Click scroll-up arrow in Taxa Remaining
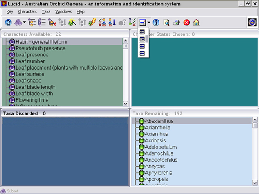259x194 pixels. click(255, 120)
